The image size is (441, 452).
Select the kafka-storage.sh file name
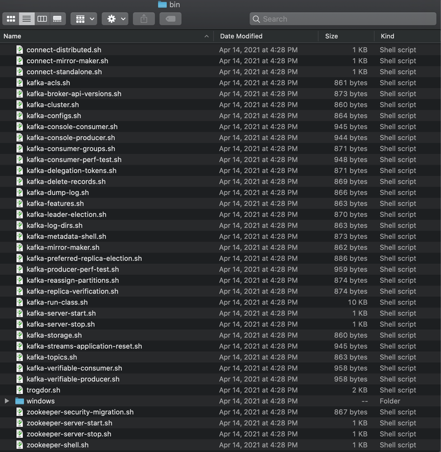pyautogui.click(x=54, y=335)
